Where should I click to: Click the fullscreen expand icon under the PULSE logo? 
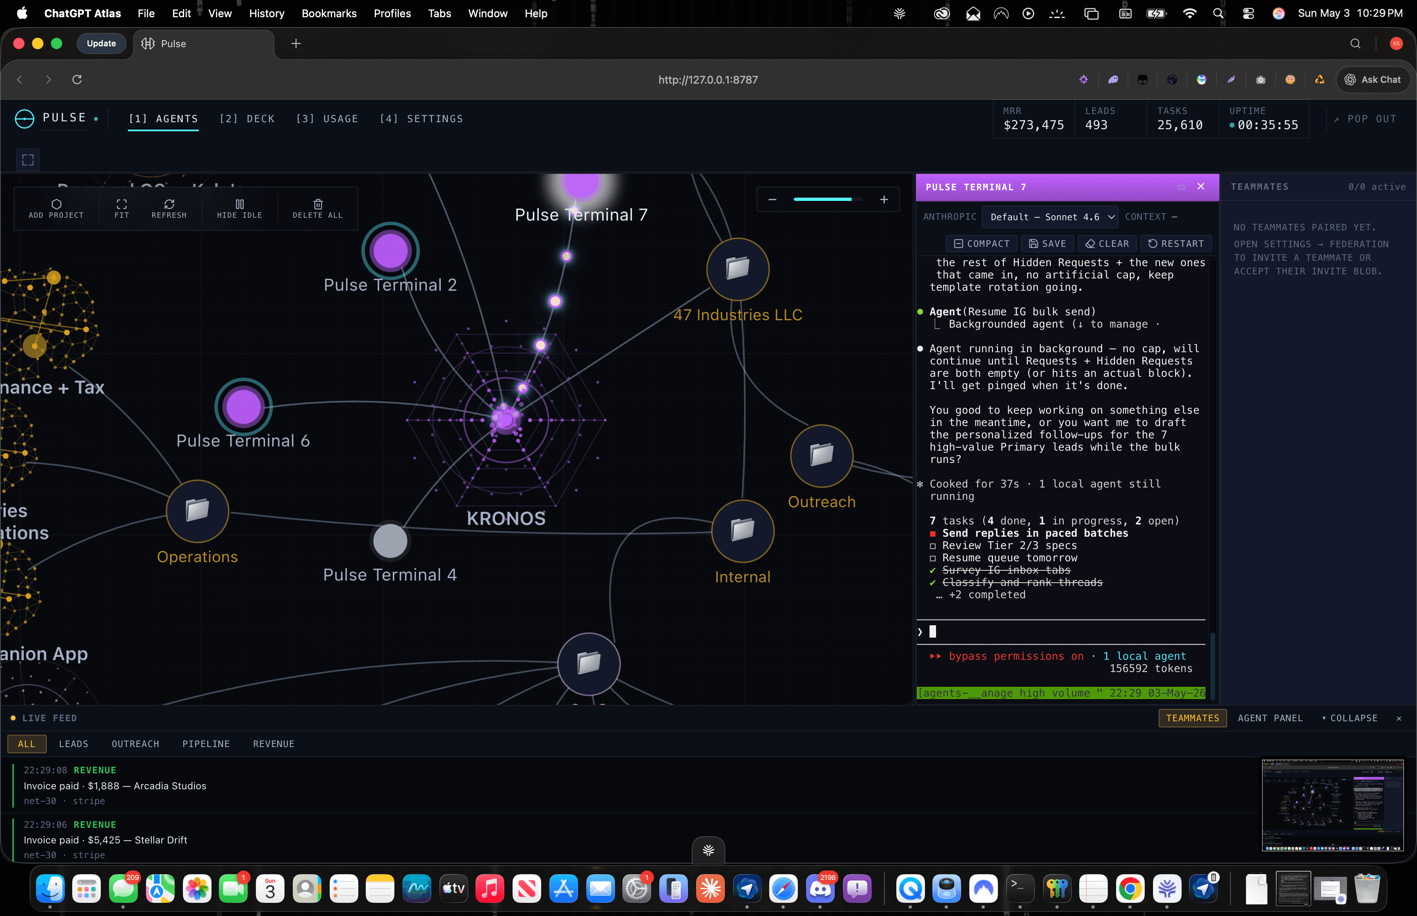click(x=28, y=160)
